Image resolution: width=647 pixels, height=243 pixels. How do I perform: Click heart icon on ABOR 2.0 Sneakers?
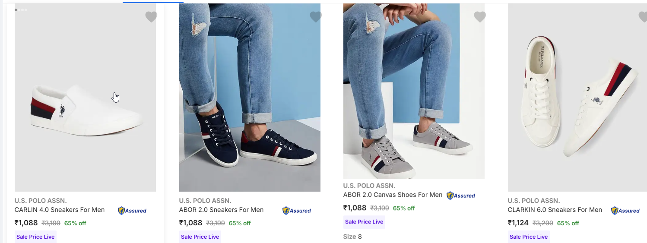[316, 17]
